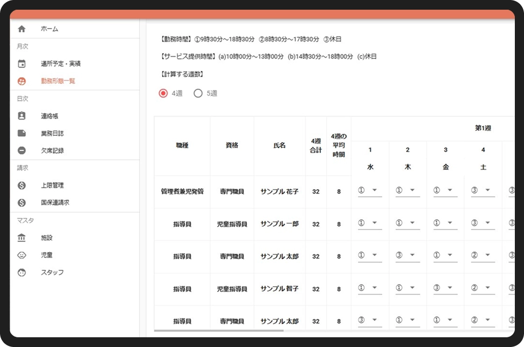524x347 pixels.
Task: Click the 土 weekday header under day 4
Action: (483, 167)
